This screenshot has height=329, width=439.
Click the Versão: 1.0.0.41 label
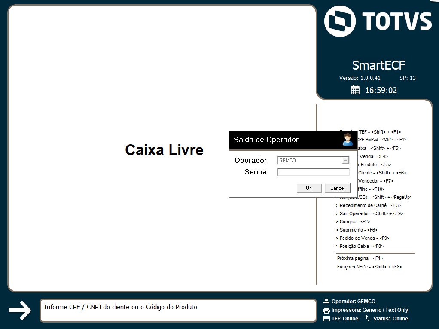pos(360,78)
